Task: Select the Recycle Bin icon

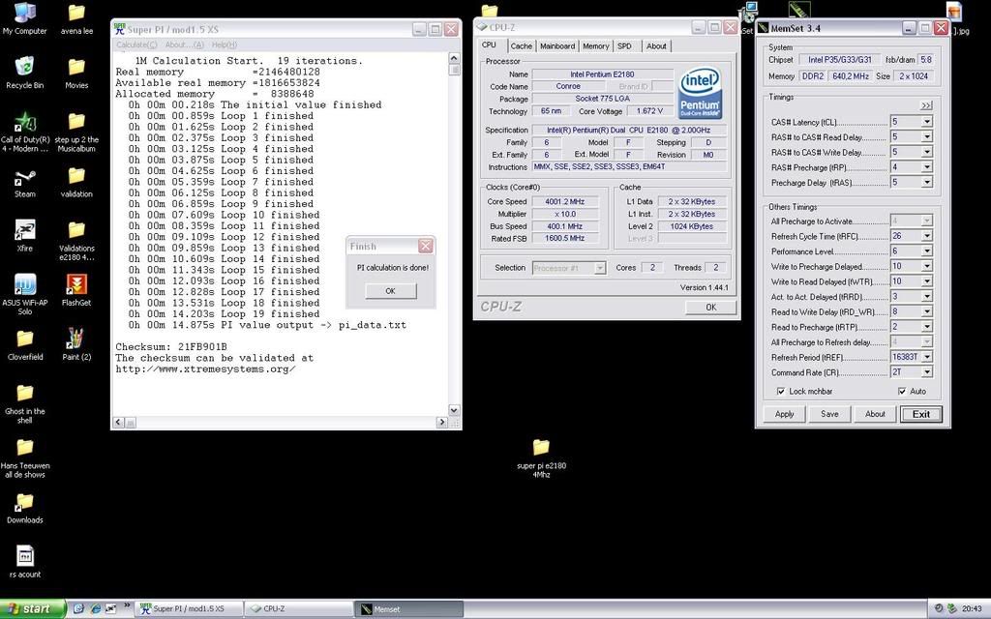Action: 24,67
